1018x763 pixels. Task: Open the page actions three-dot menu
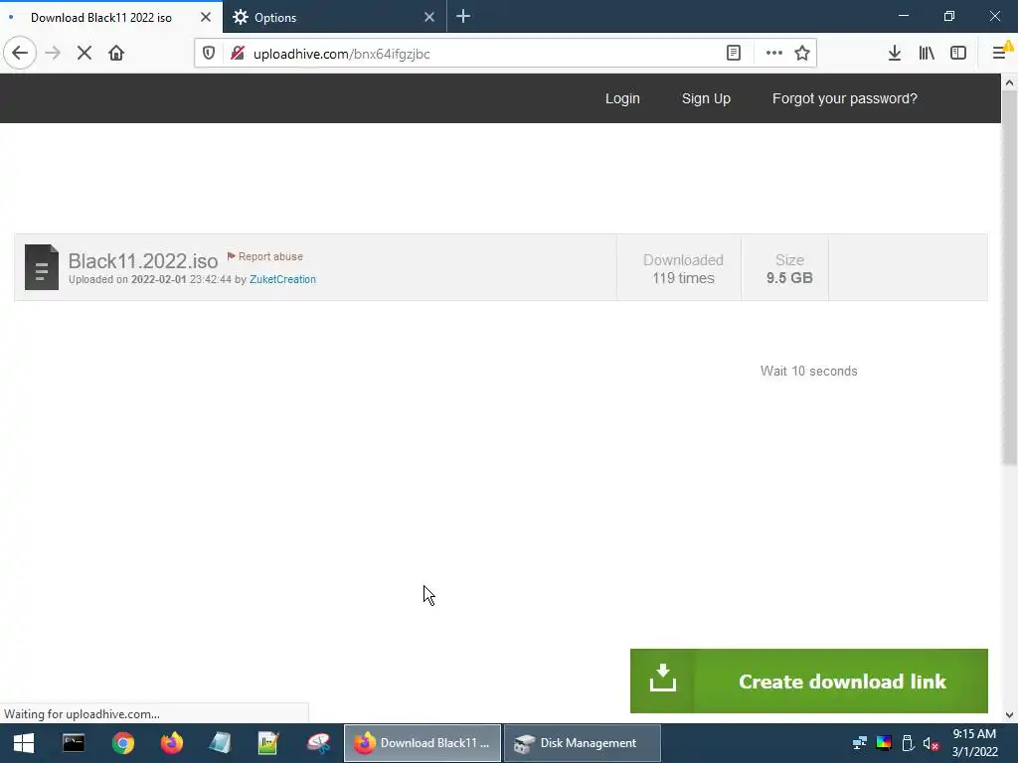[x=773, y=54]
